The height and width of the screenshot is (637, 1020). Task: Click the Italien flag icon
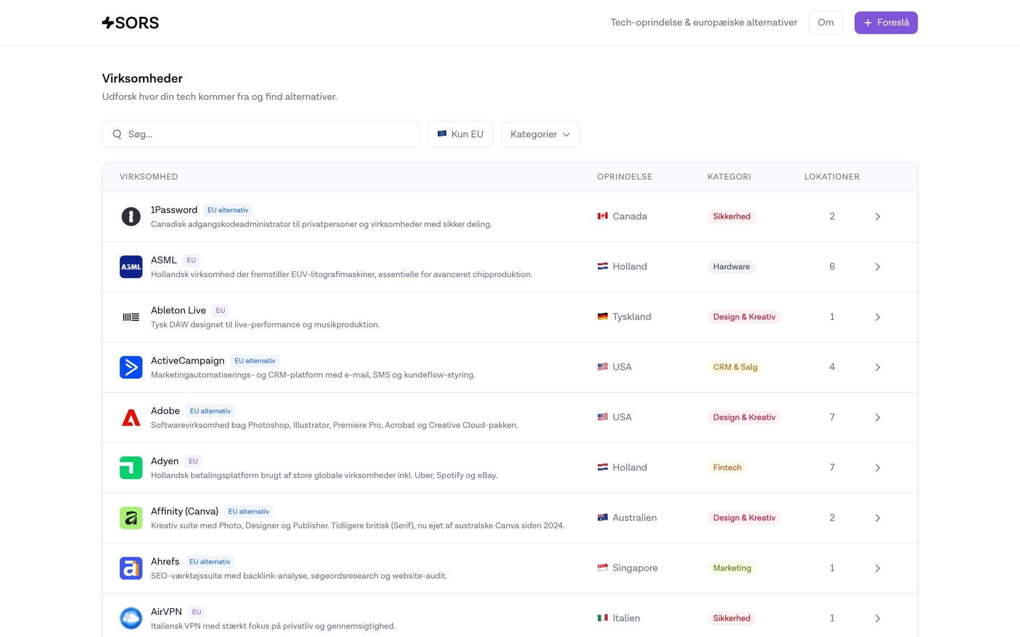click(x=602, y=618)
